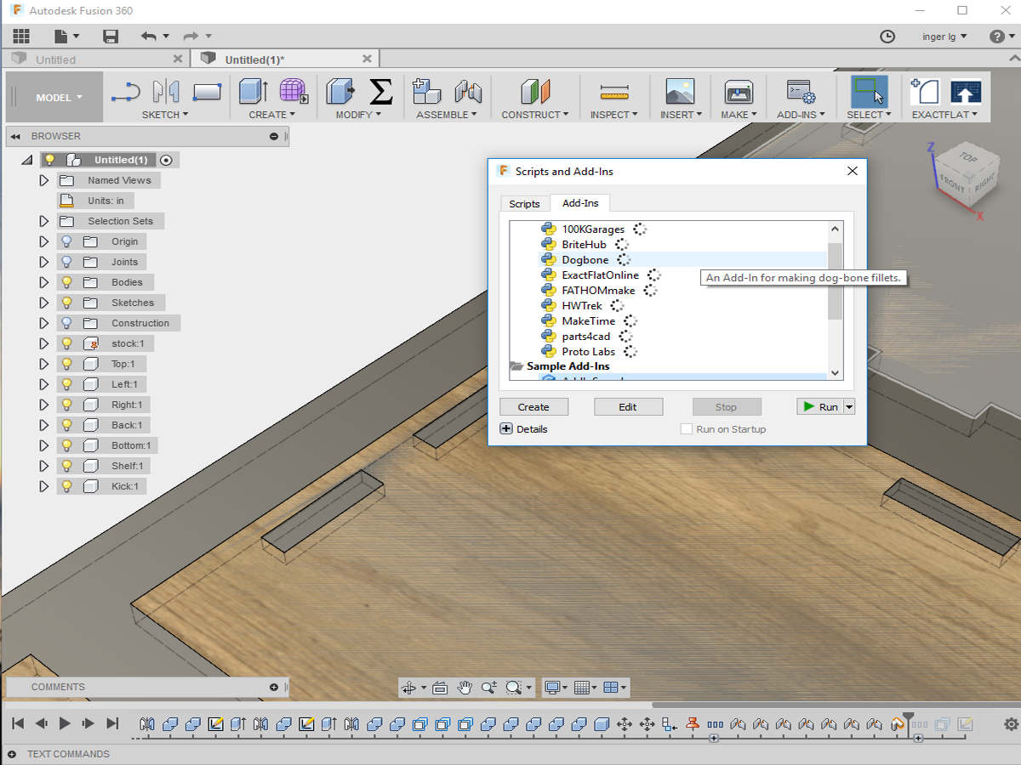Screen dimensions: 1021x765
Task: Jump to the timeline start button
Action: [x=18, y=723]
